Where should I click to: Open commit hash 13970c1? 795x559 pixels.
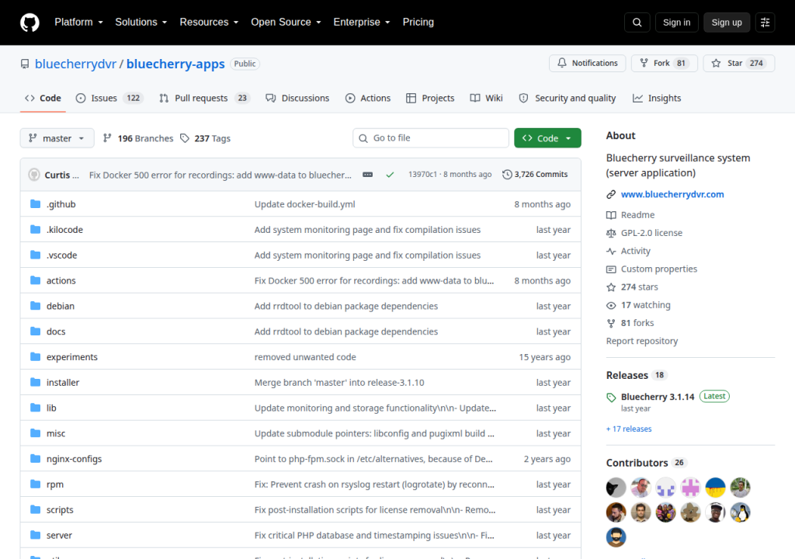(422, 175)
